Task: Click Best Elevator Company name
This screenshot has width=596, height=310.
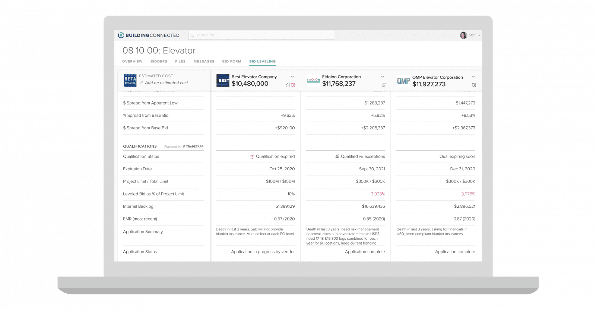Action: [254, 77]
